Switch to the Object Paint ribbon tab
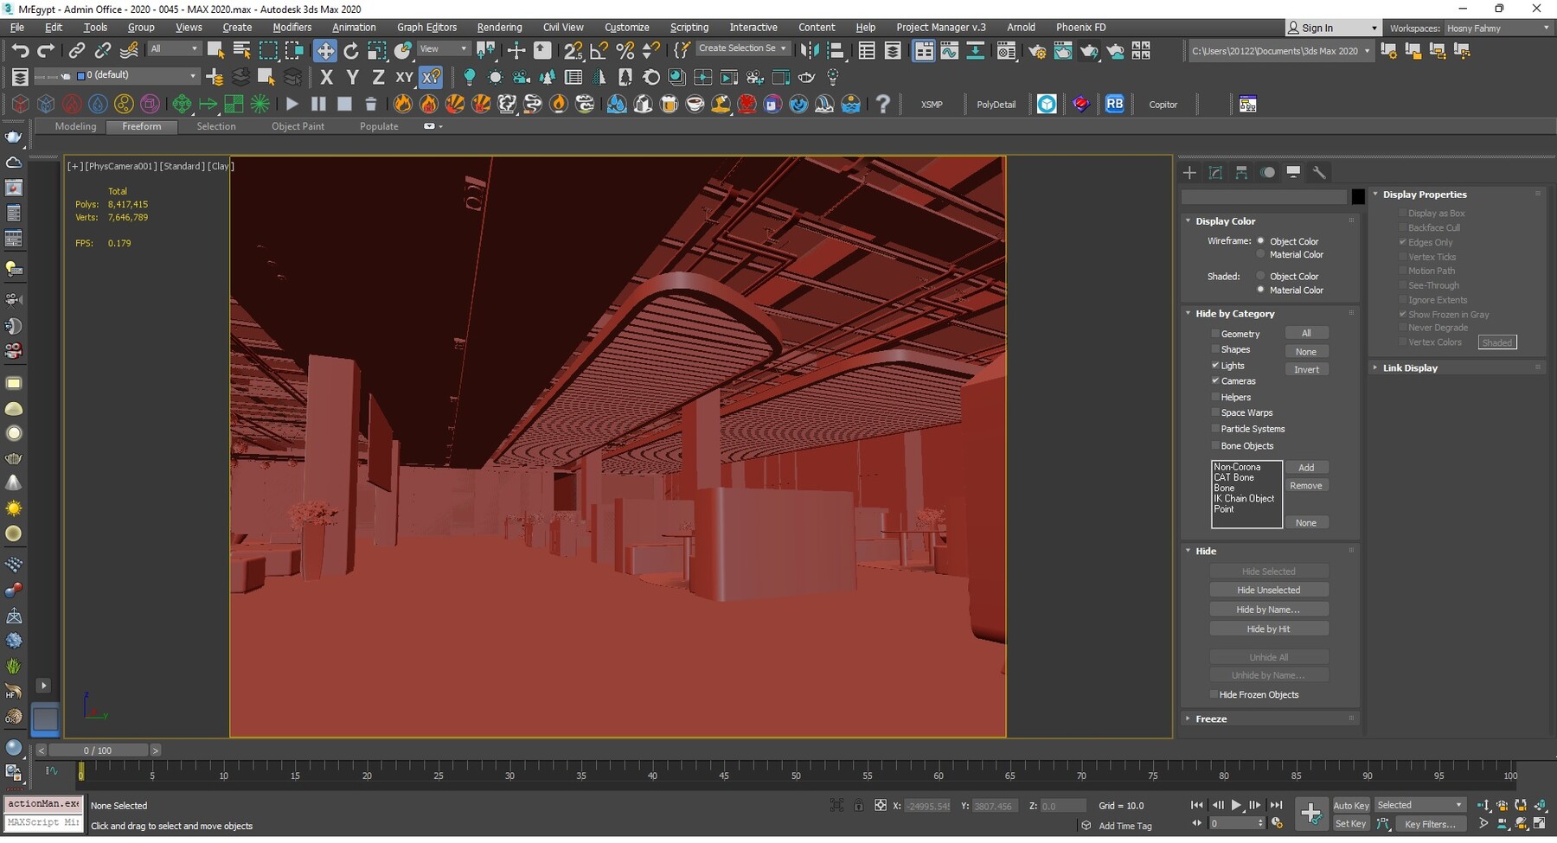 [298, 127]
